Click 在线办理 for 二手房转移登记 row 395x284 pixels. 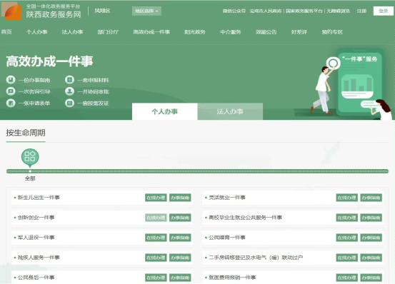[346, 258]
